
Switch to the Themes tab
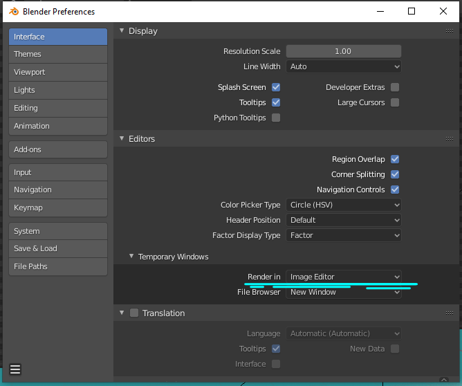(x=58, y=54)
